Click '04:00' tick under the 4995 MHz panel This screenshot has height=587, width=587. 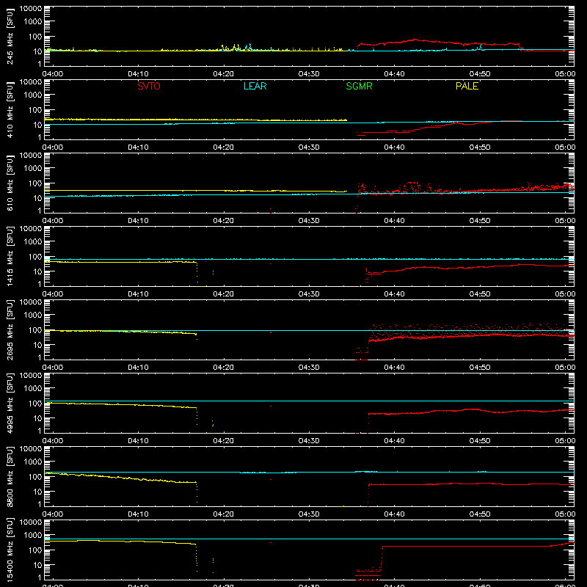[x=53, y=441]
